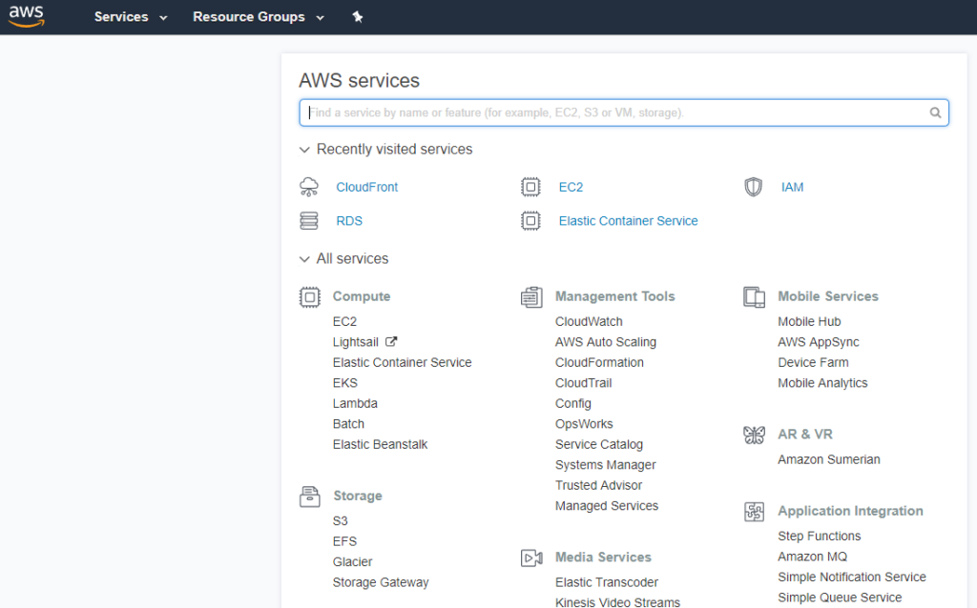This screenshot has width=977, height=608.
Task: Click the Application Integration puzzle icon
Action: [x=754, y=512]
